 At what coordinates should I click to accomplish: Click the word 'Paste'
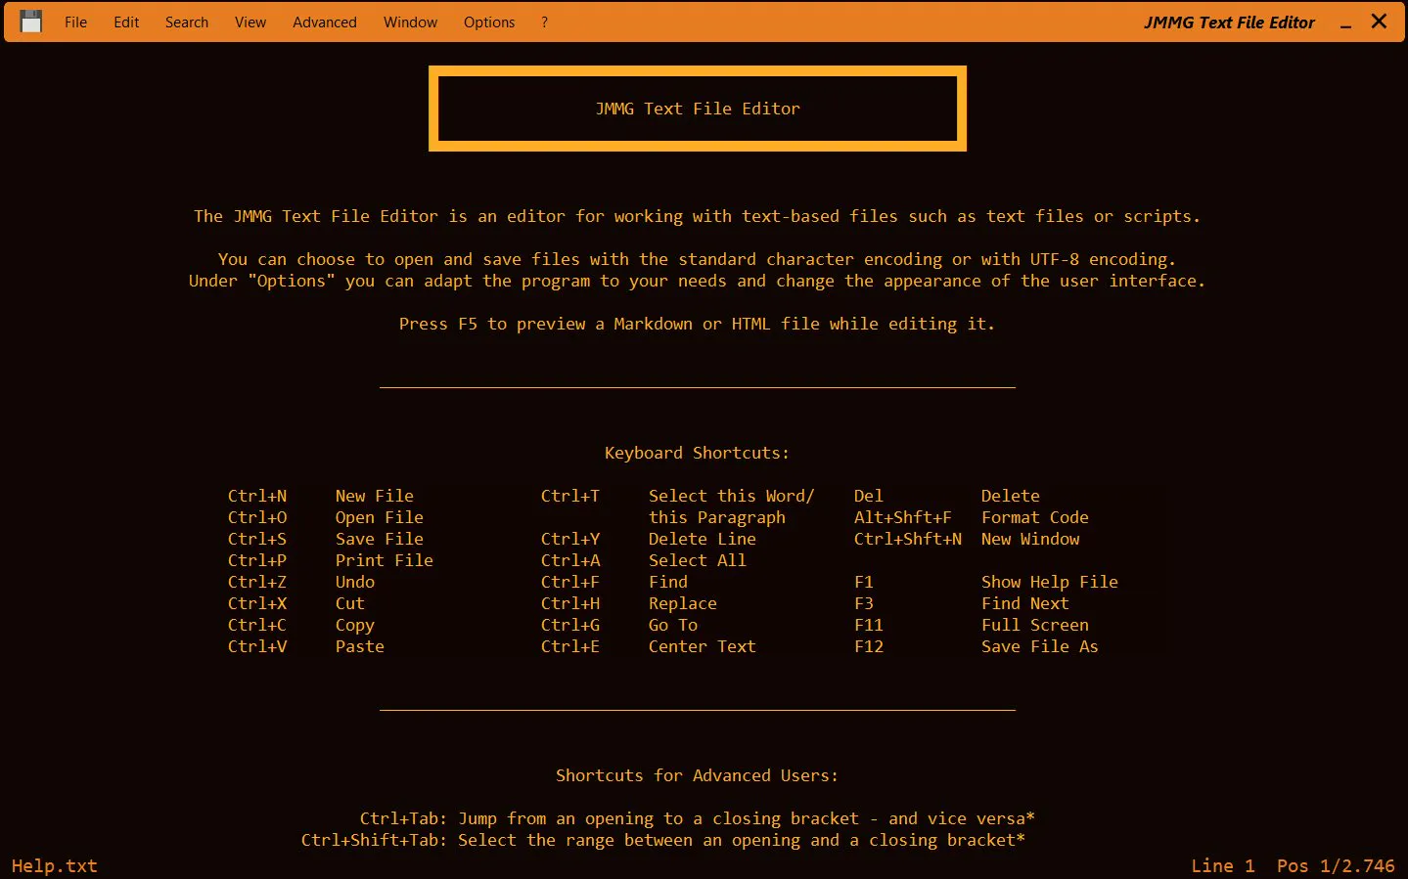(x=360, y=646)
